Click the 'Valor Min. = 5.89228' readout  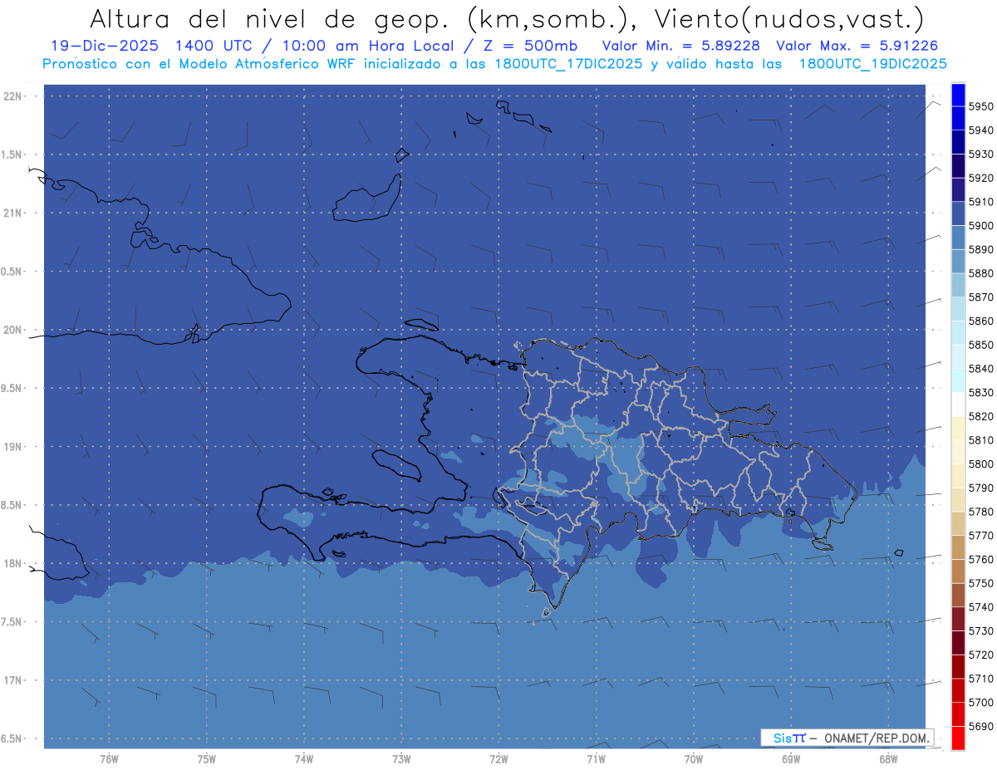[680, 46]
